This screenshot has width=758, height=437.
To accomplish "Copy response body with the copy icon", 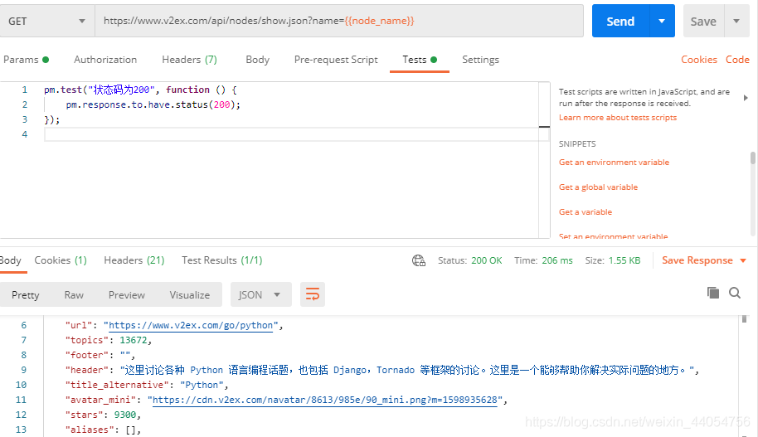I will [x=713, y=293].
